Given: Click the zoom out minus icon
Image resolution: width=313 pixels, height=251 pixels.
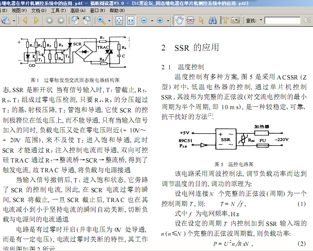Looking at the screenshot, I should [144, 20].
